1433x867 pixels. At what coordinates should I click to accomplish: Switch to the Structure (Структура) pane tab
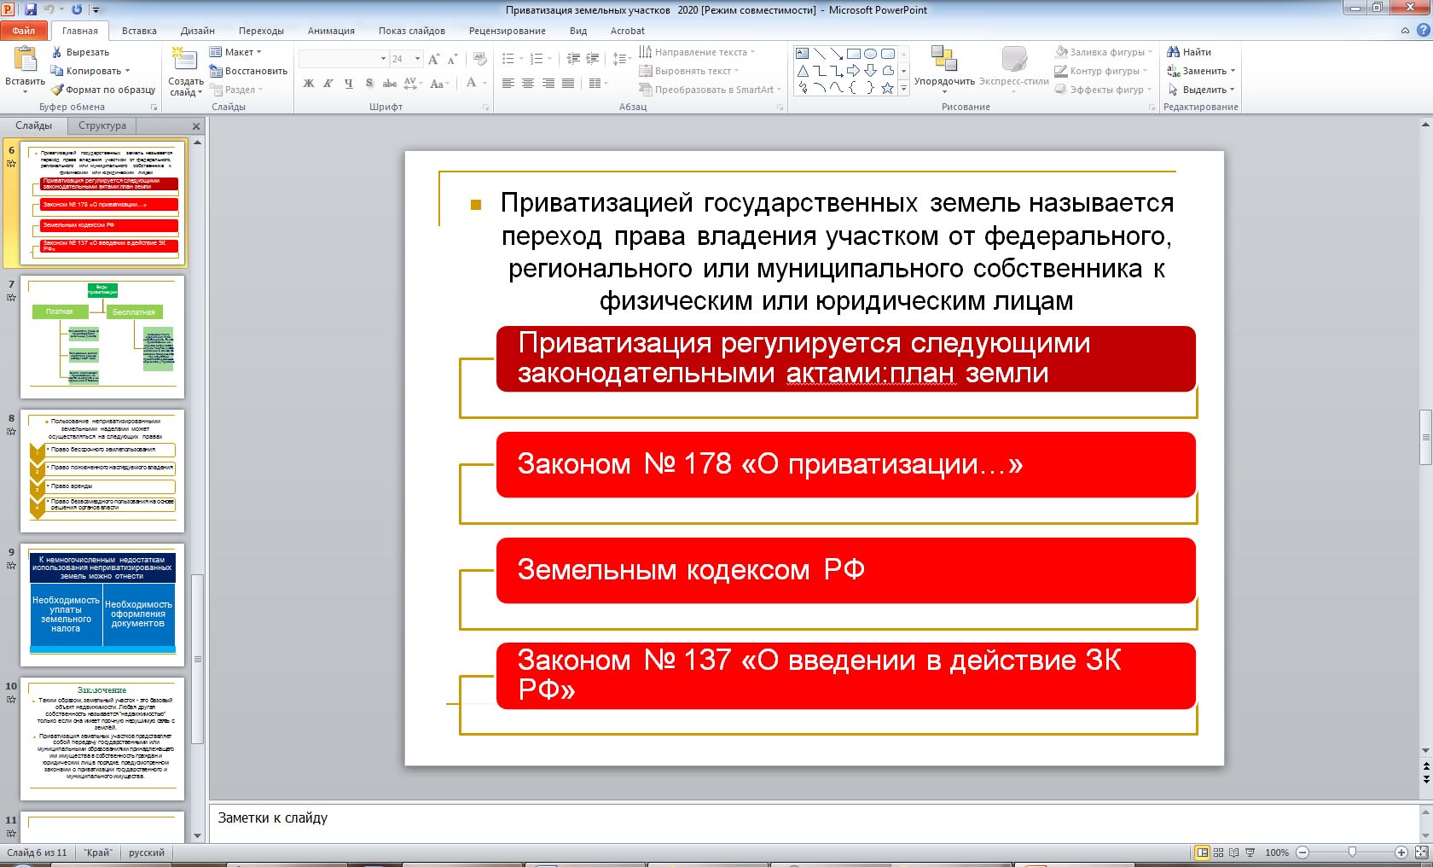(102, 125)
